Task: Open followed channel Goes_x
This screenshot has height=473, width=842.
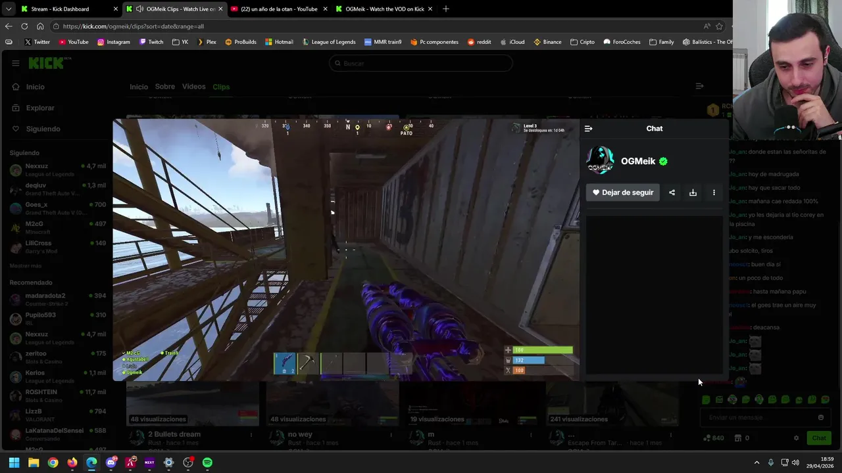Action: tap(58, 208)
